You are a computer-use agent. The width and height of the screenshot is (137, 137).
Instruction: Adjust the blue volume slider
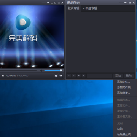pos(53,70)
